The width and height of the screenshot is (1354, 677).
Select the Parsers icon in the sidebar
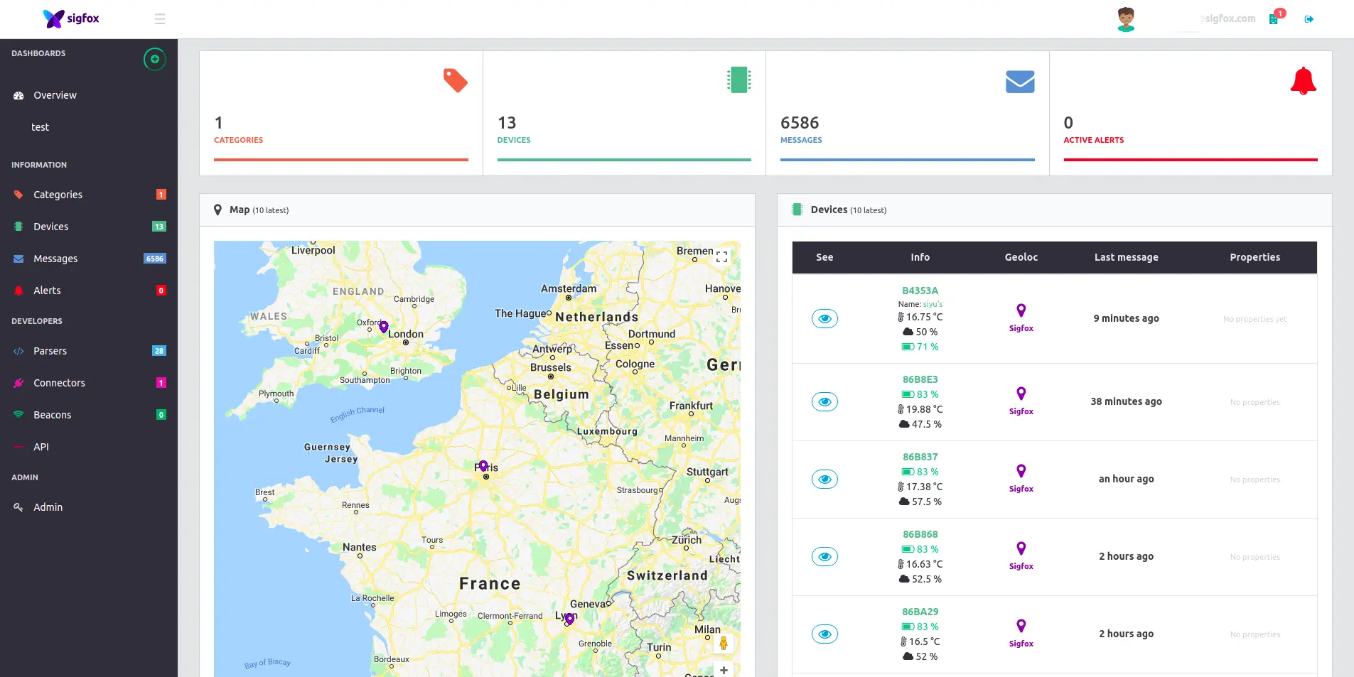click(x=18, y=350)
